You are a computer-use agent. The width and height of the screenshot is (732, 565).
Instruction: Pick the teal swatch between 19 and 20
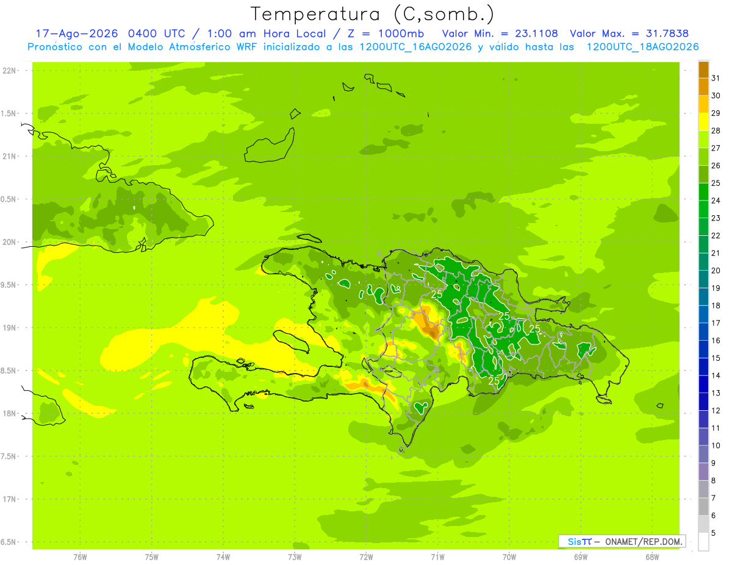[x=703, y=279]
